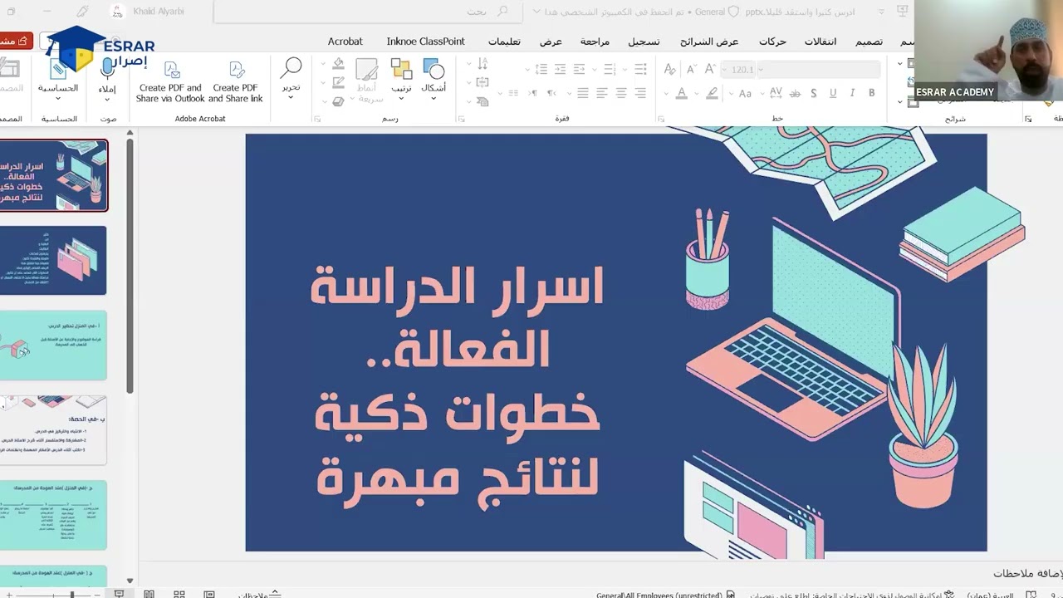Open the Acrobat tab

click(x=345, y=42)
